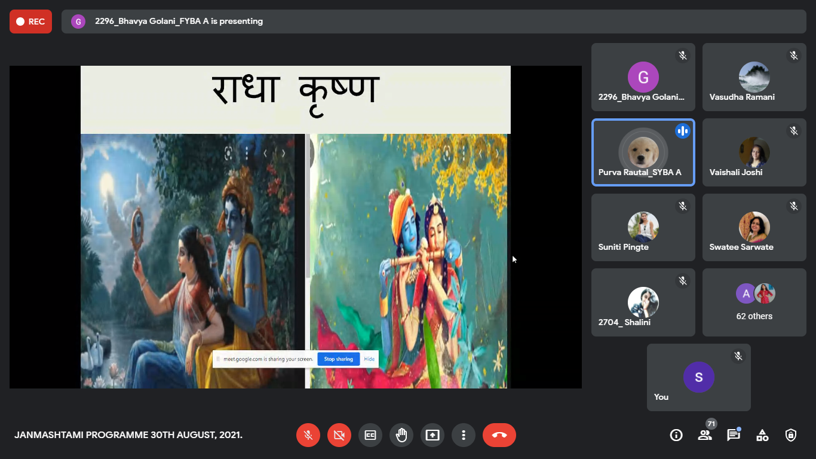Expand the 62 others participants tile
816x459 pixels.
tap(754, 302)
